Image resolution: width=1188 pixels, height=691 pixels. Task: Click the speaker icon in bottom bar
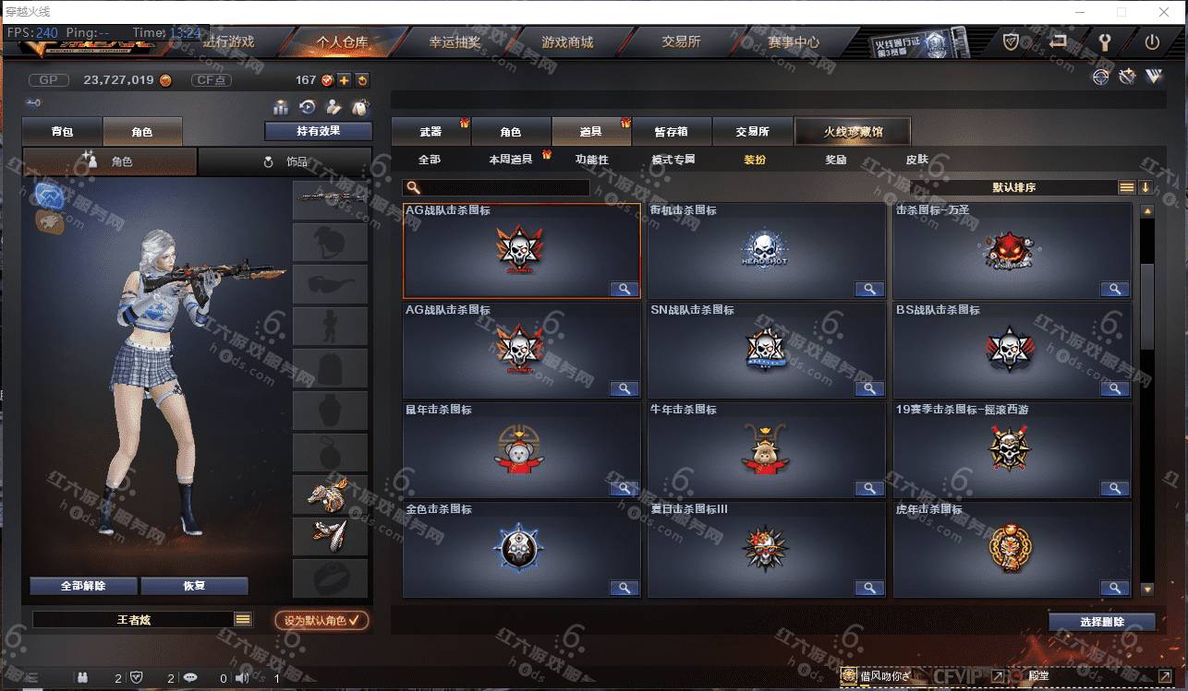(243, 678)
